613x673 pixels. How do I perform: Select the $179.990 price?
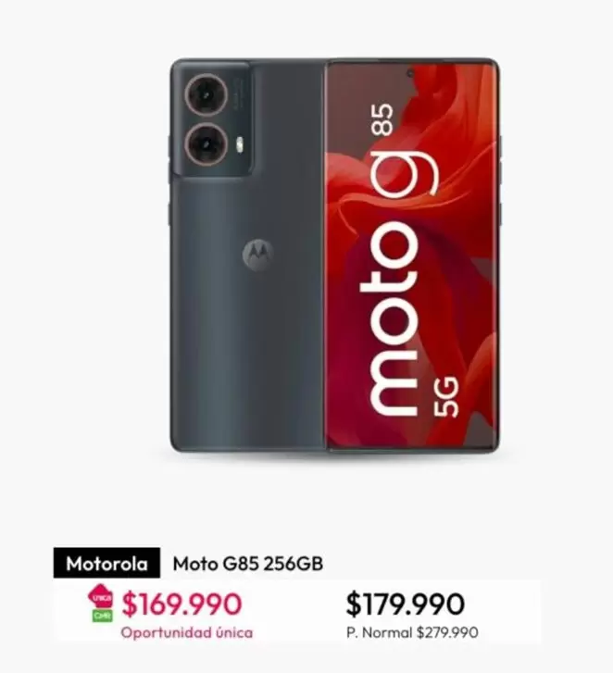tap(406, 604)
